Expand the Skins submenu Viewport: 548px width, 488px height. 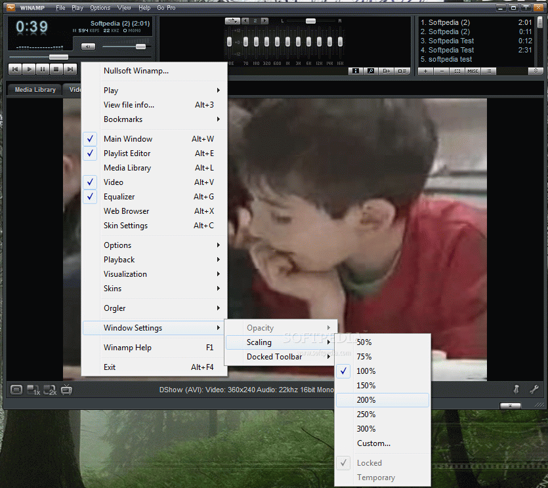(154, 289)
